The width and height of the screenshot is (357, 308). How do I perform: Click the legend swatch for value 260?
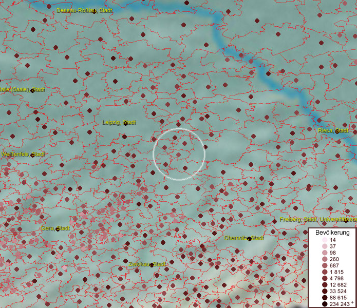click(325, 259)
